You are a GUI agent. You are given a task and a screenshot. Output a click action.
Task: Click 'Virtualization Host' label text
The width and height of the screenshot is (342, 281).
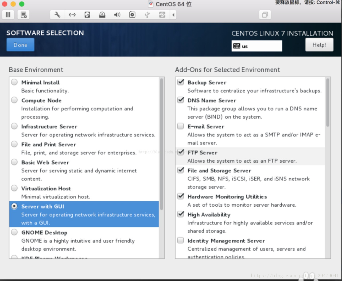[x=46, y=188]
